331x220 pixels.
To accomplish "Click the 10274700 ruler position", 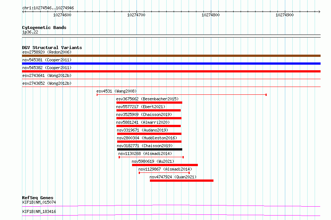I will (x=136, y=15).
